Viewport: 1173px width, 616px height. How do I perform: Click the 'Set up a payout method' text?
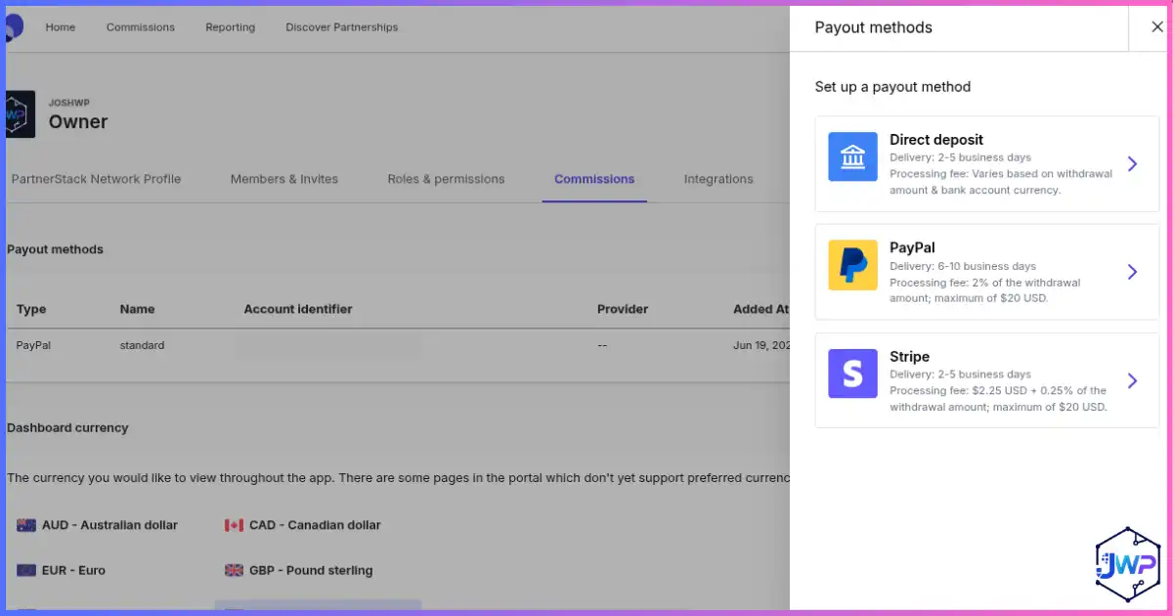[893, 87]
